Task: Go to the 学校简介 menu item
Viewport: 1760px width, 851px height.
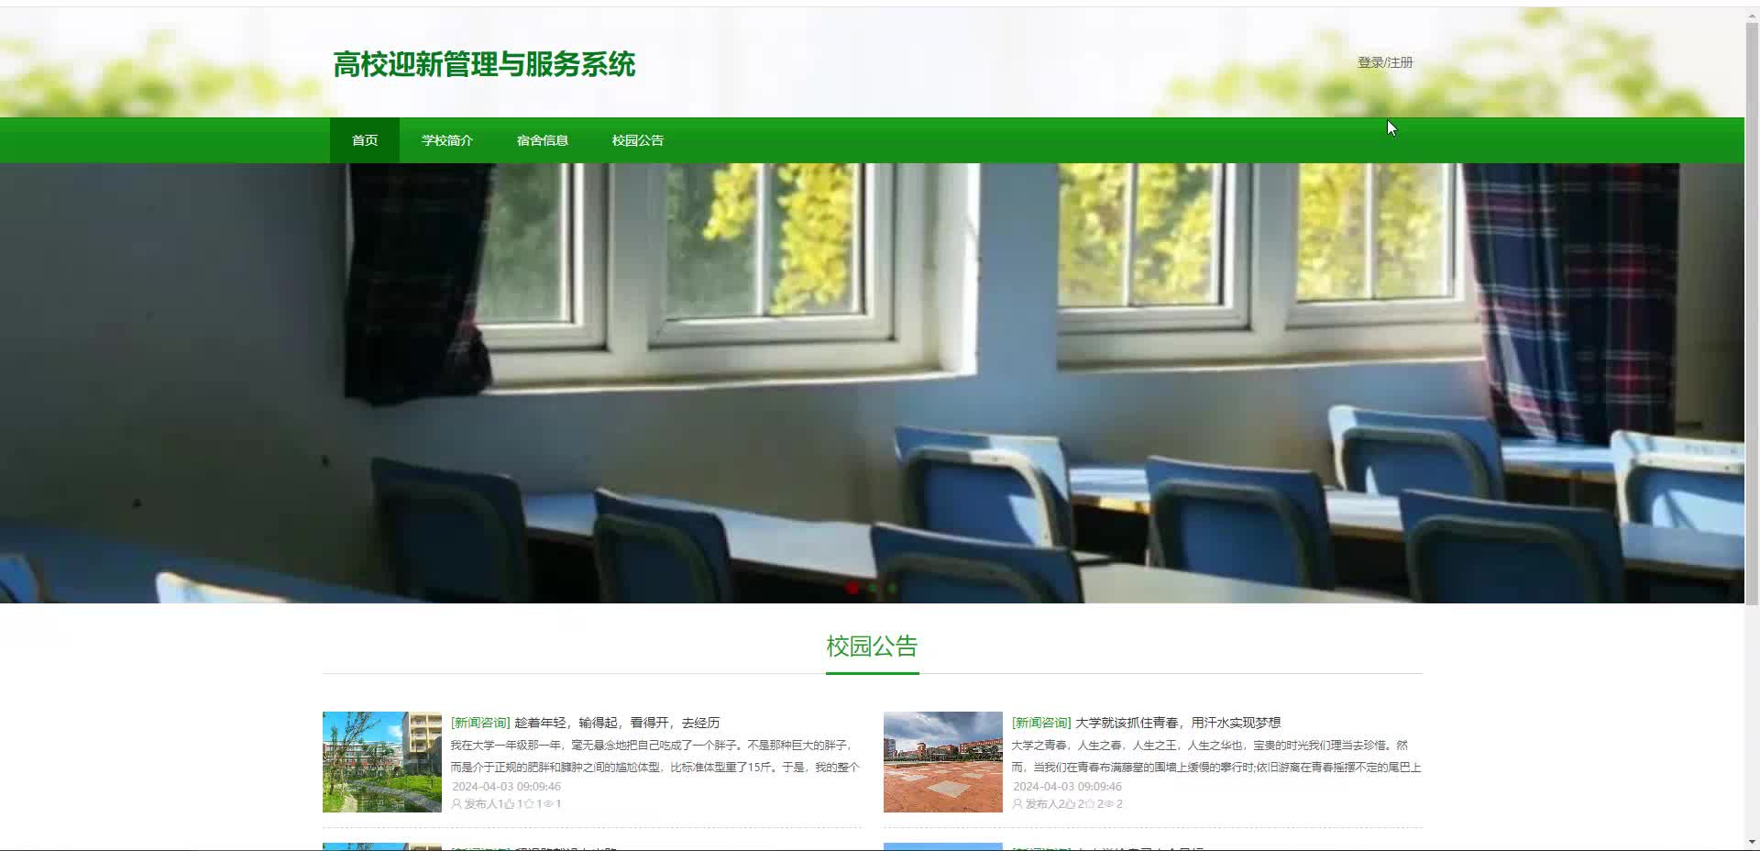Action: pyautogui.click(x=447, y=140)
